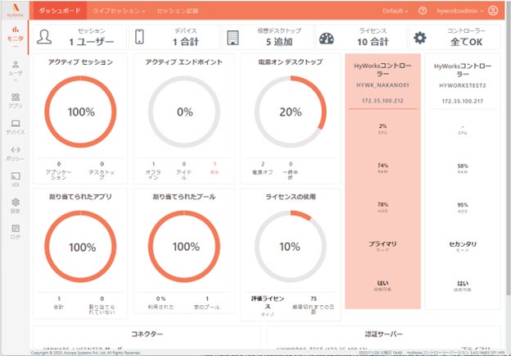This screenshot has width=511, height=356.
Task: Click the 78% HDD value
Action: click(382, 205)
